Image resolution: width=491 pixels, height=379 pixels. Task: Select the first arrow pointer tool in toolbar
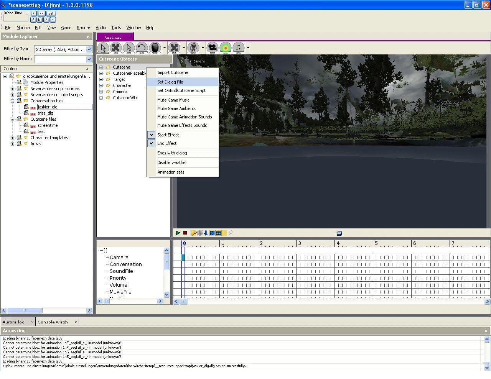[103, 48]
